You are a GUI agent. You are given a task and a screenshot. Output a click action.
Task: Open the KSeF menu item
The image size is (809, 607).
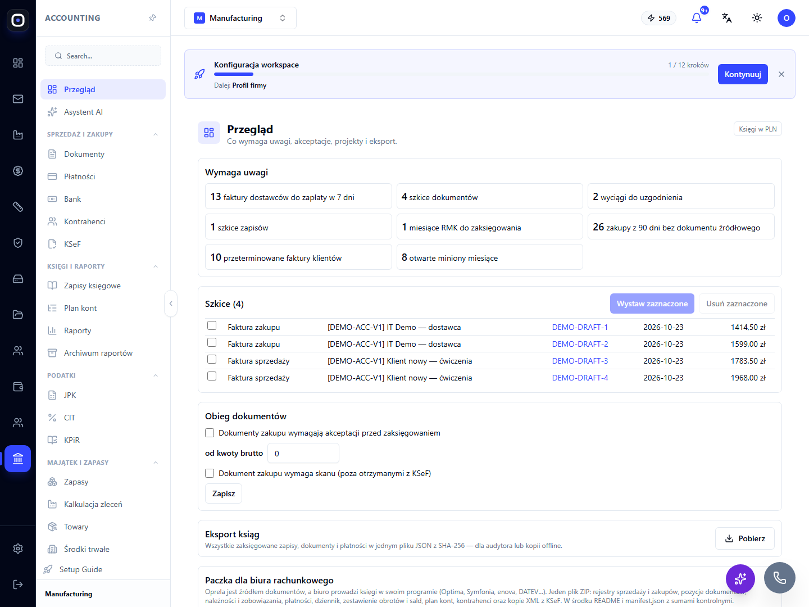point(103,244)
